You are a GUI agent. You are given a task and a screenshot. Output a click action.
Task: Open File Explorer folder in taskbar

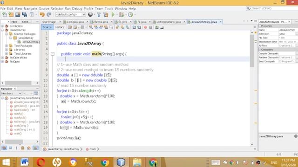click(x=137, y=162)
